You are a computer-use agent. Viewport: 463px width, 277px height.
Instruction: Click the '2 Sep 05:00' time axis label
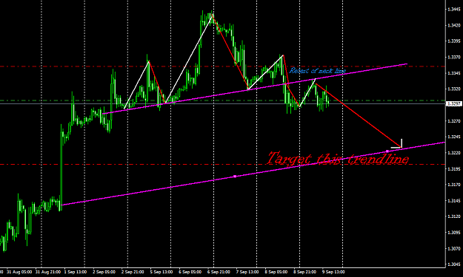(x=104, y=272)
